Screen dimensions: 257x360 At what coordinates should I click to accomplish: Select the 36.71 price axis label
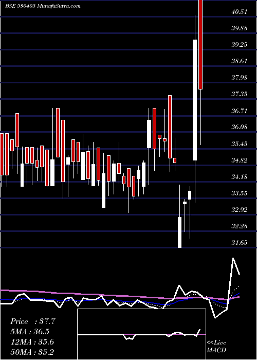coord(240,111)
